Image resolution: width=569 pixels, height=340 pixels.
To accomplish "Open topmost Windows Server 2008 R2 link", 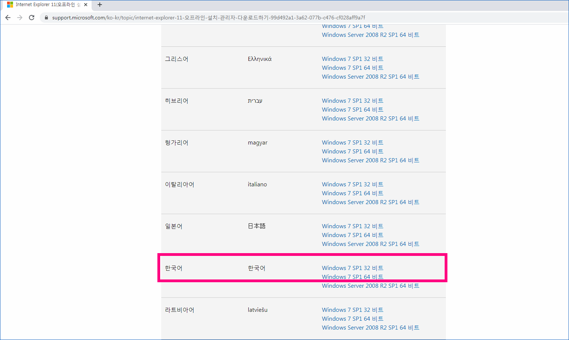I will click(371, 35).
